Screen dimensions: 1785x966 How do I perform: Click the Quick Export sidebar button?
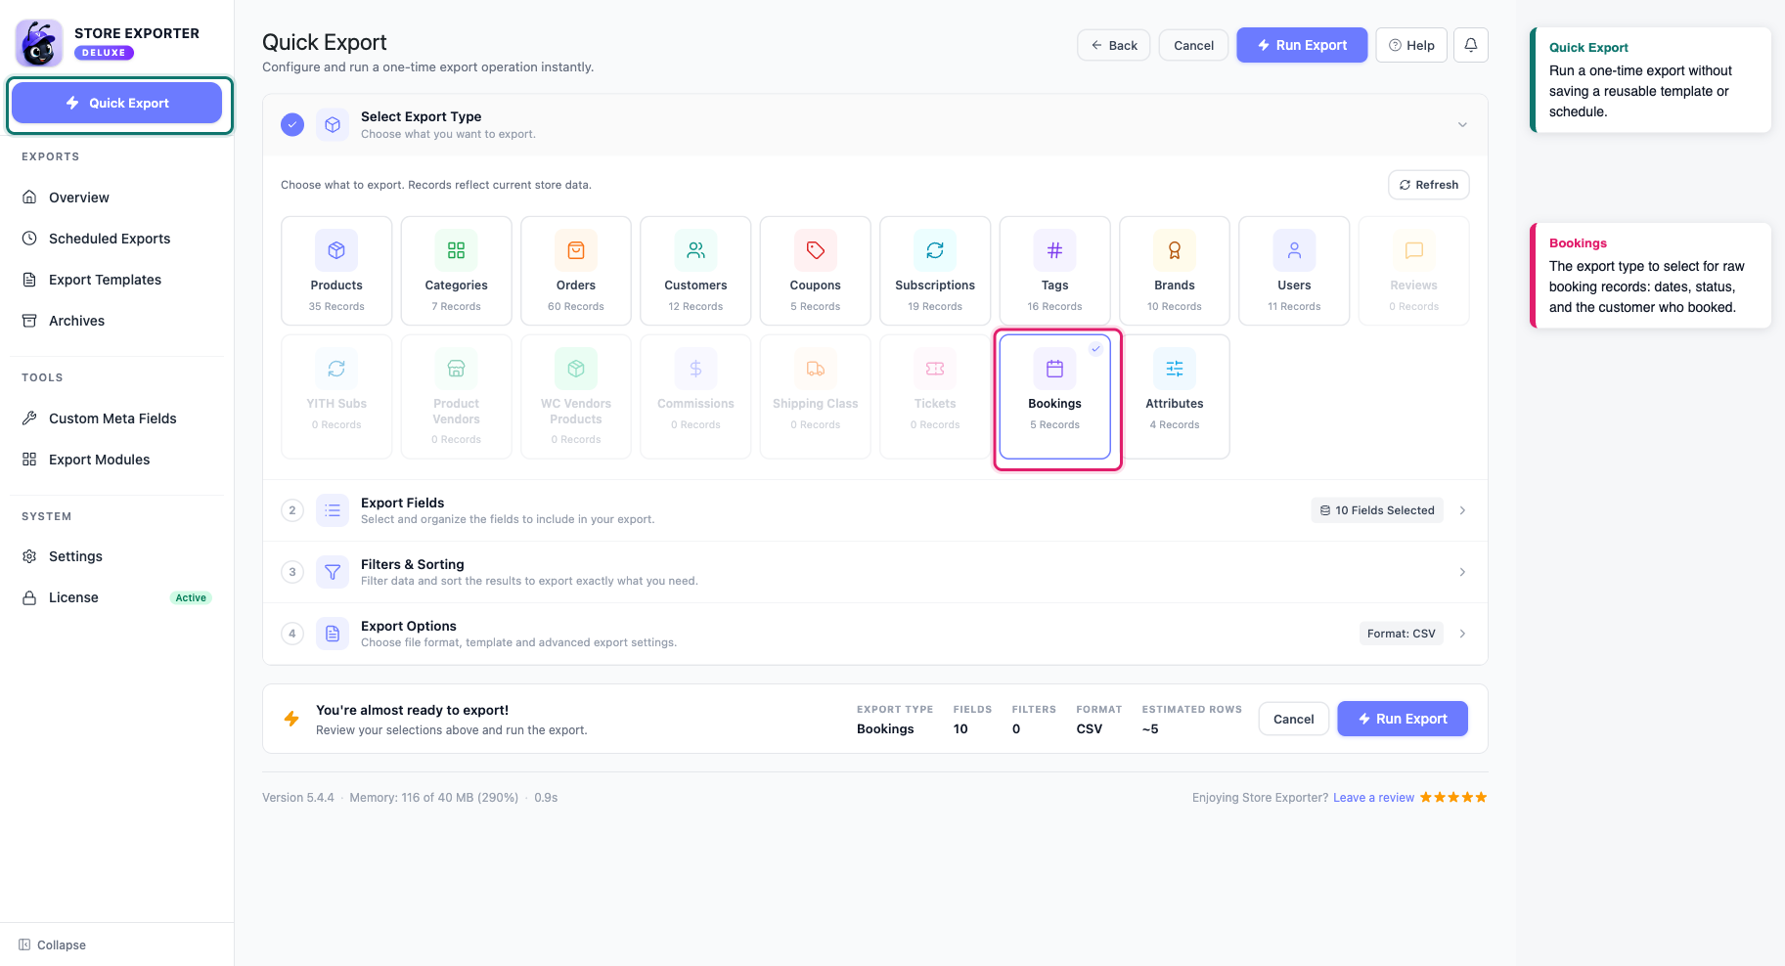(x=117, y=103)
